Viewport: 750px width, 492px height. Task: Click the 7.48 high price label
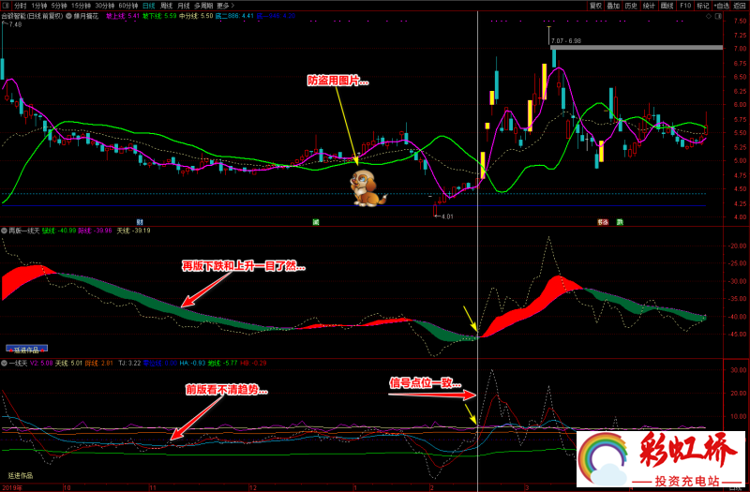tap(14, 24)
